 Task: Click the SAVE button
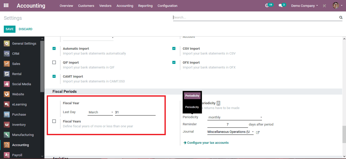click(x=10, y=29)
